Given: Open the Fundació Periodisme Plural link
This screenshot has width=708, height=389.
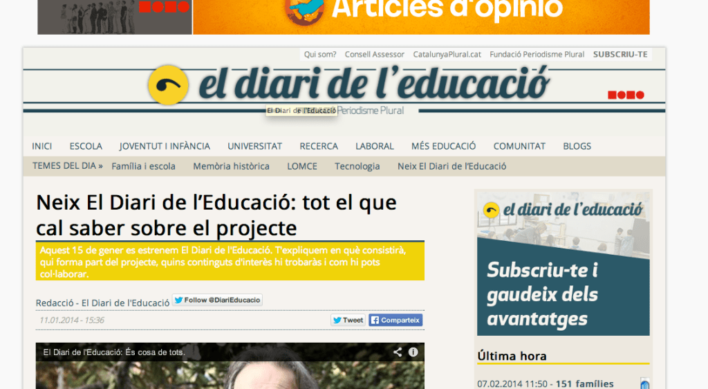Looking at the screenshot, I should tap(537, 54).
